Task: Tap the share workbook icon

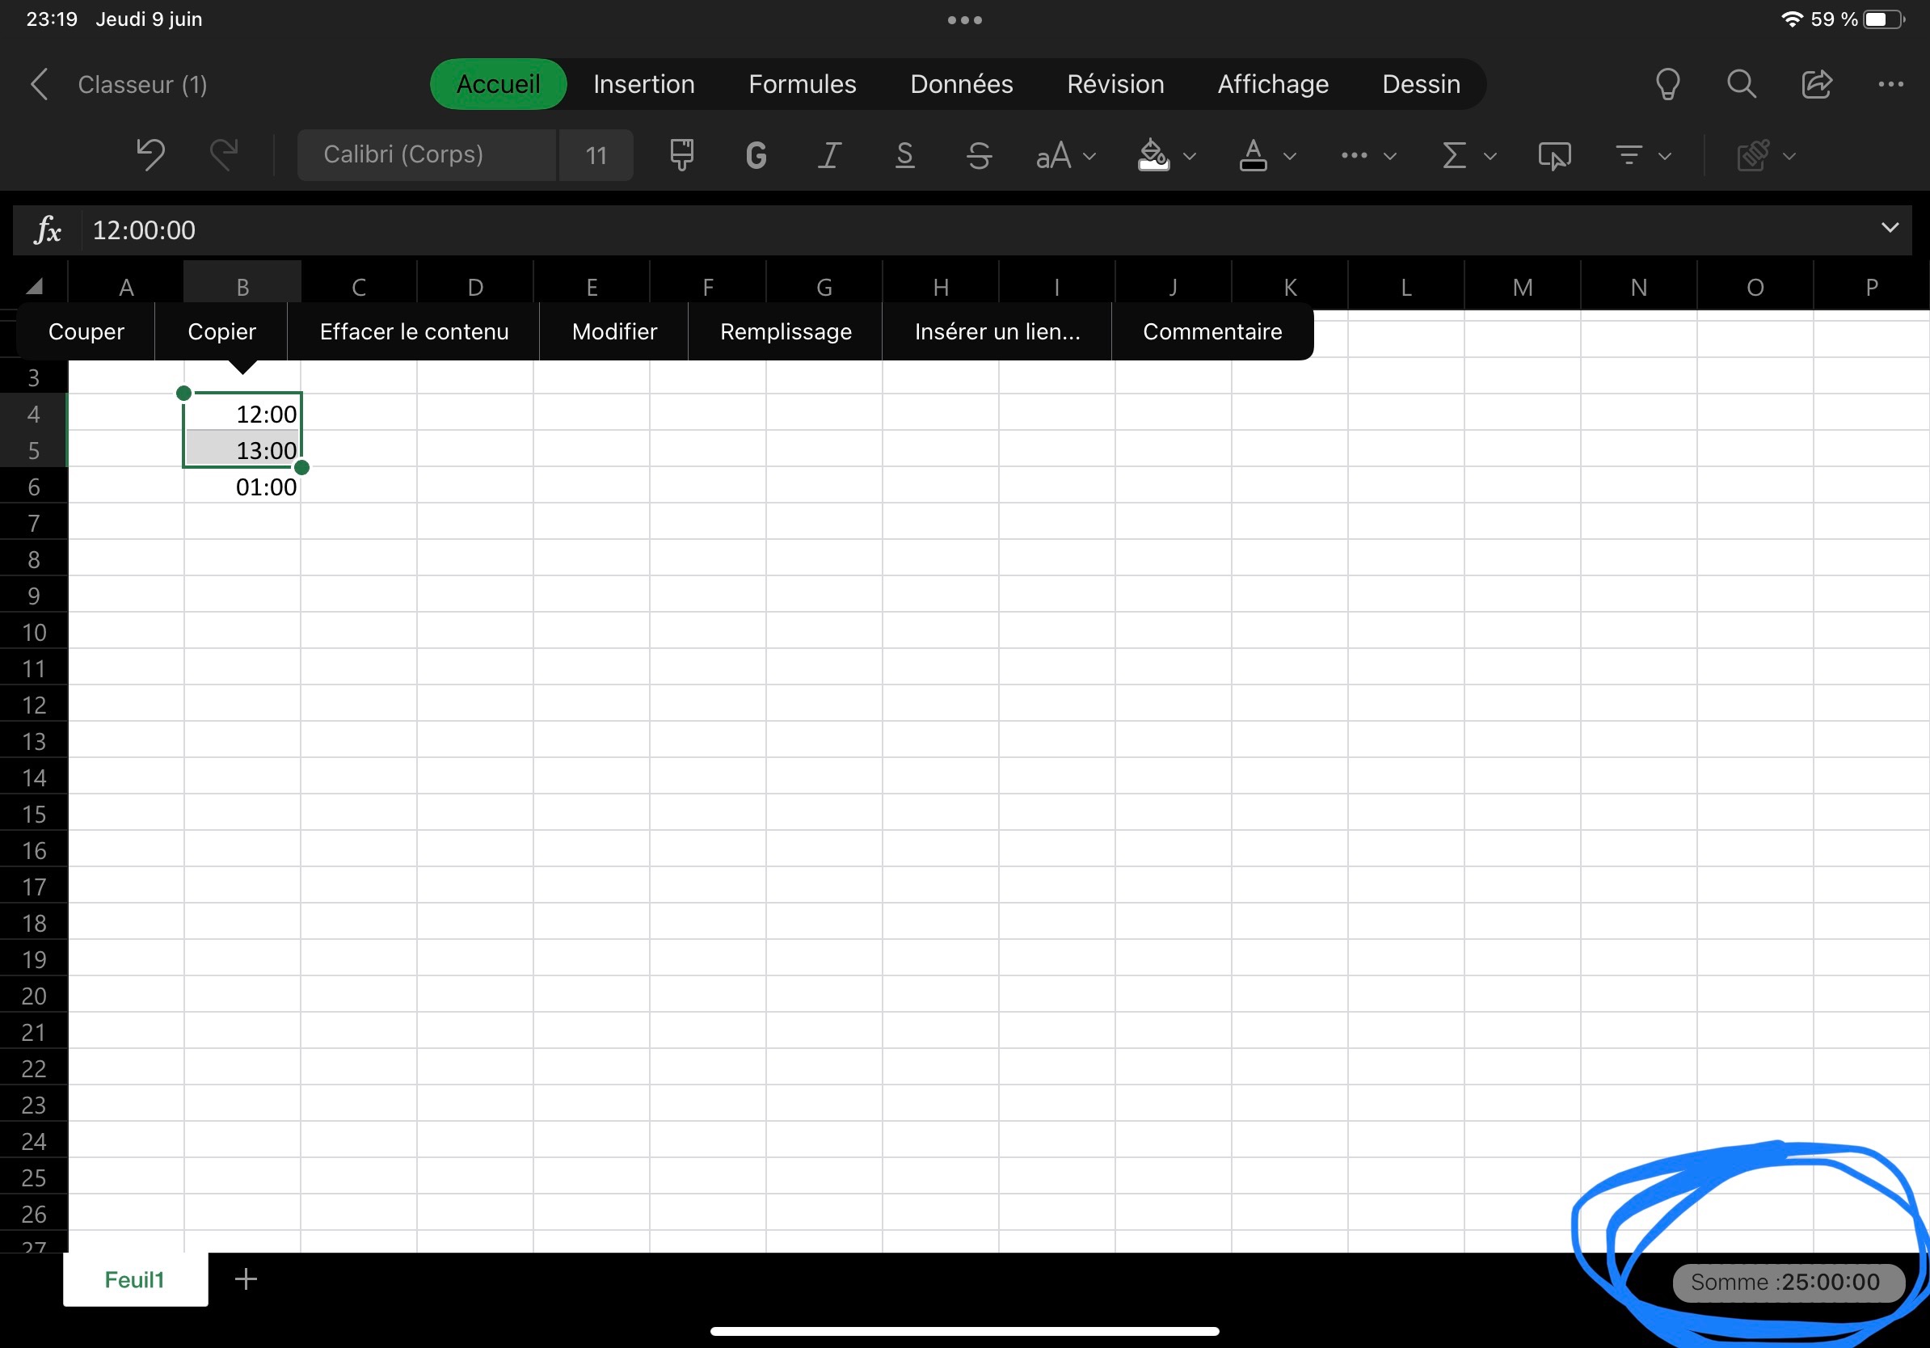Action: (1816, 84)
